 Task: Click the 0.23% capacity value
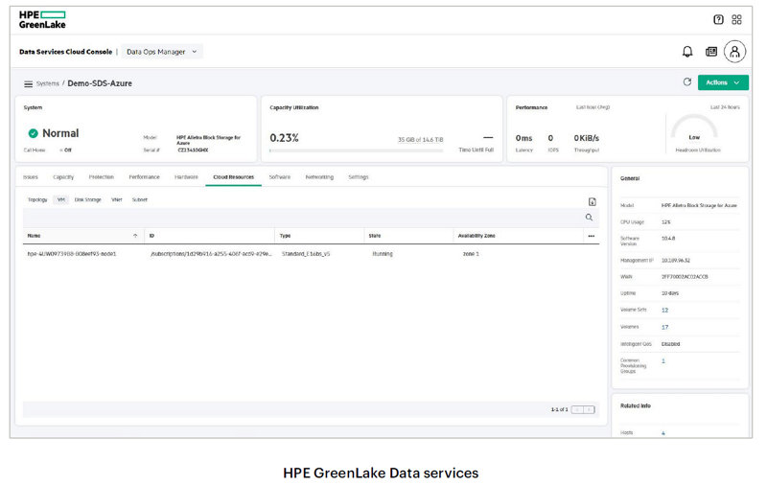point(284,138)
